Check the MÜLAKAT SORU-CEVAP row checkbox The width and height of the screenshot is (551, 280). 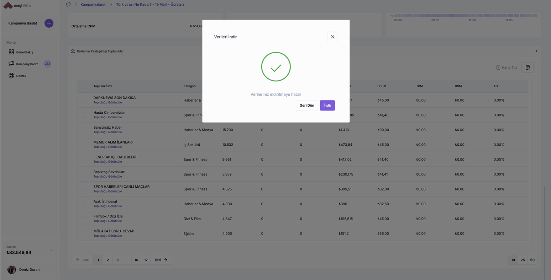pos(83,233)
